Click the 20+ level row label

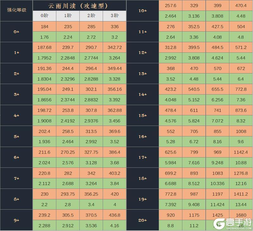click(143, 220)
